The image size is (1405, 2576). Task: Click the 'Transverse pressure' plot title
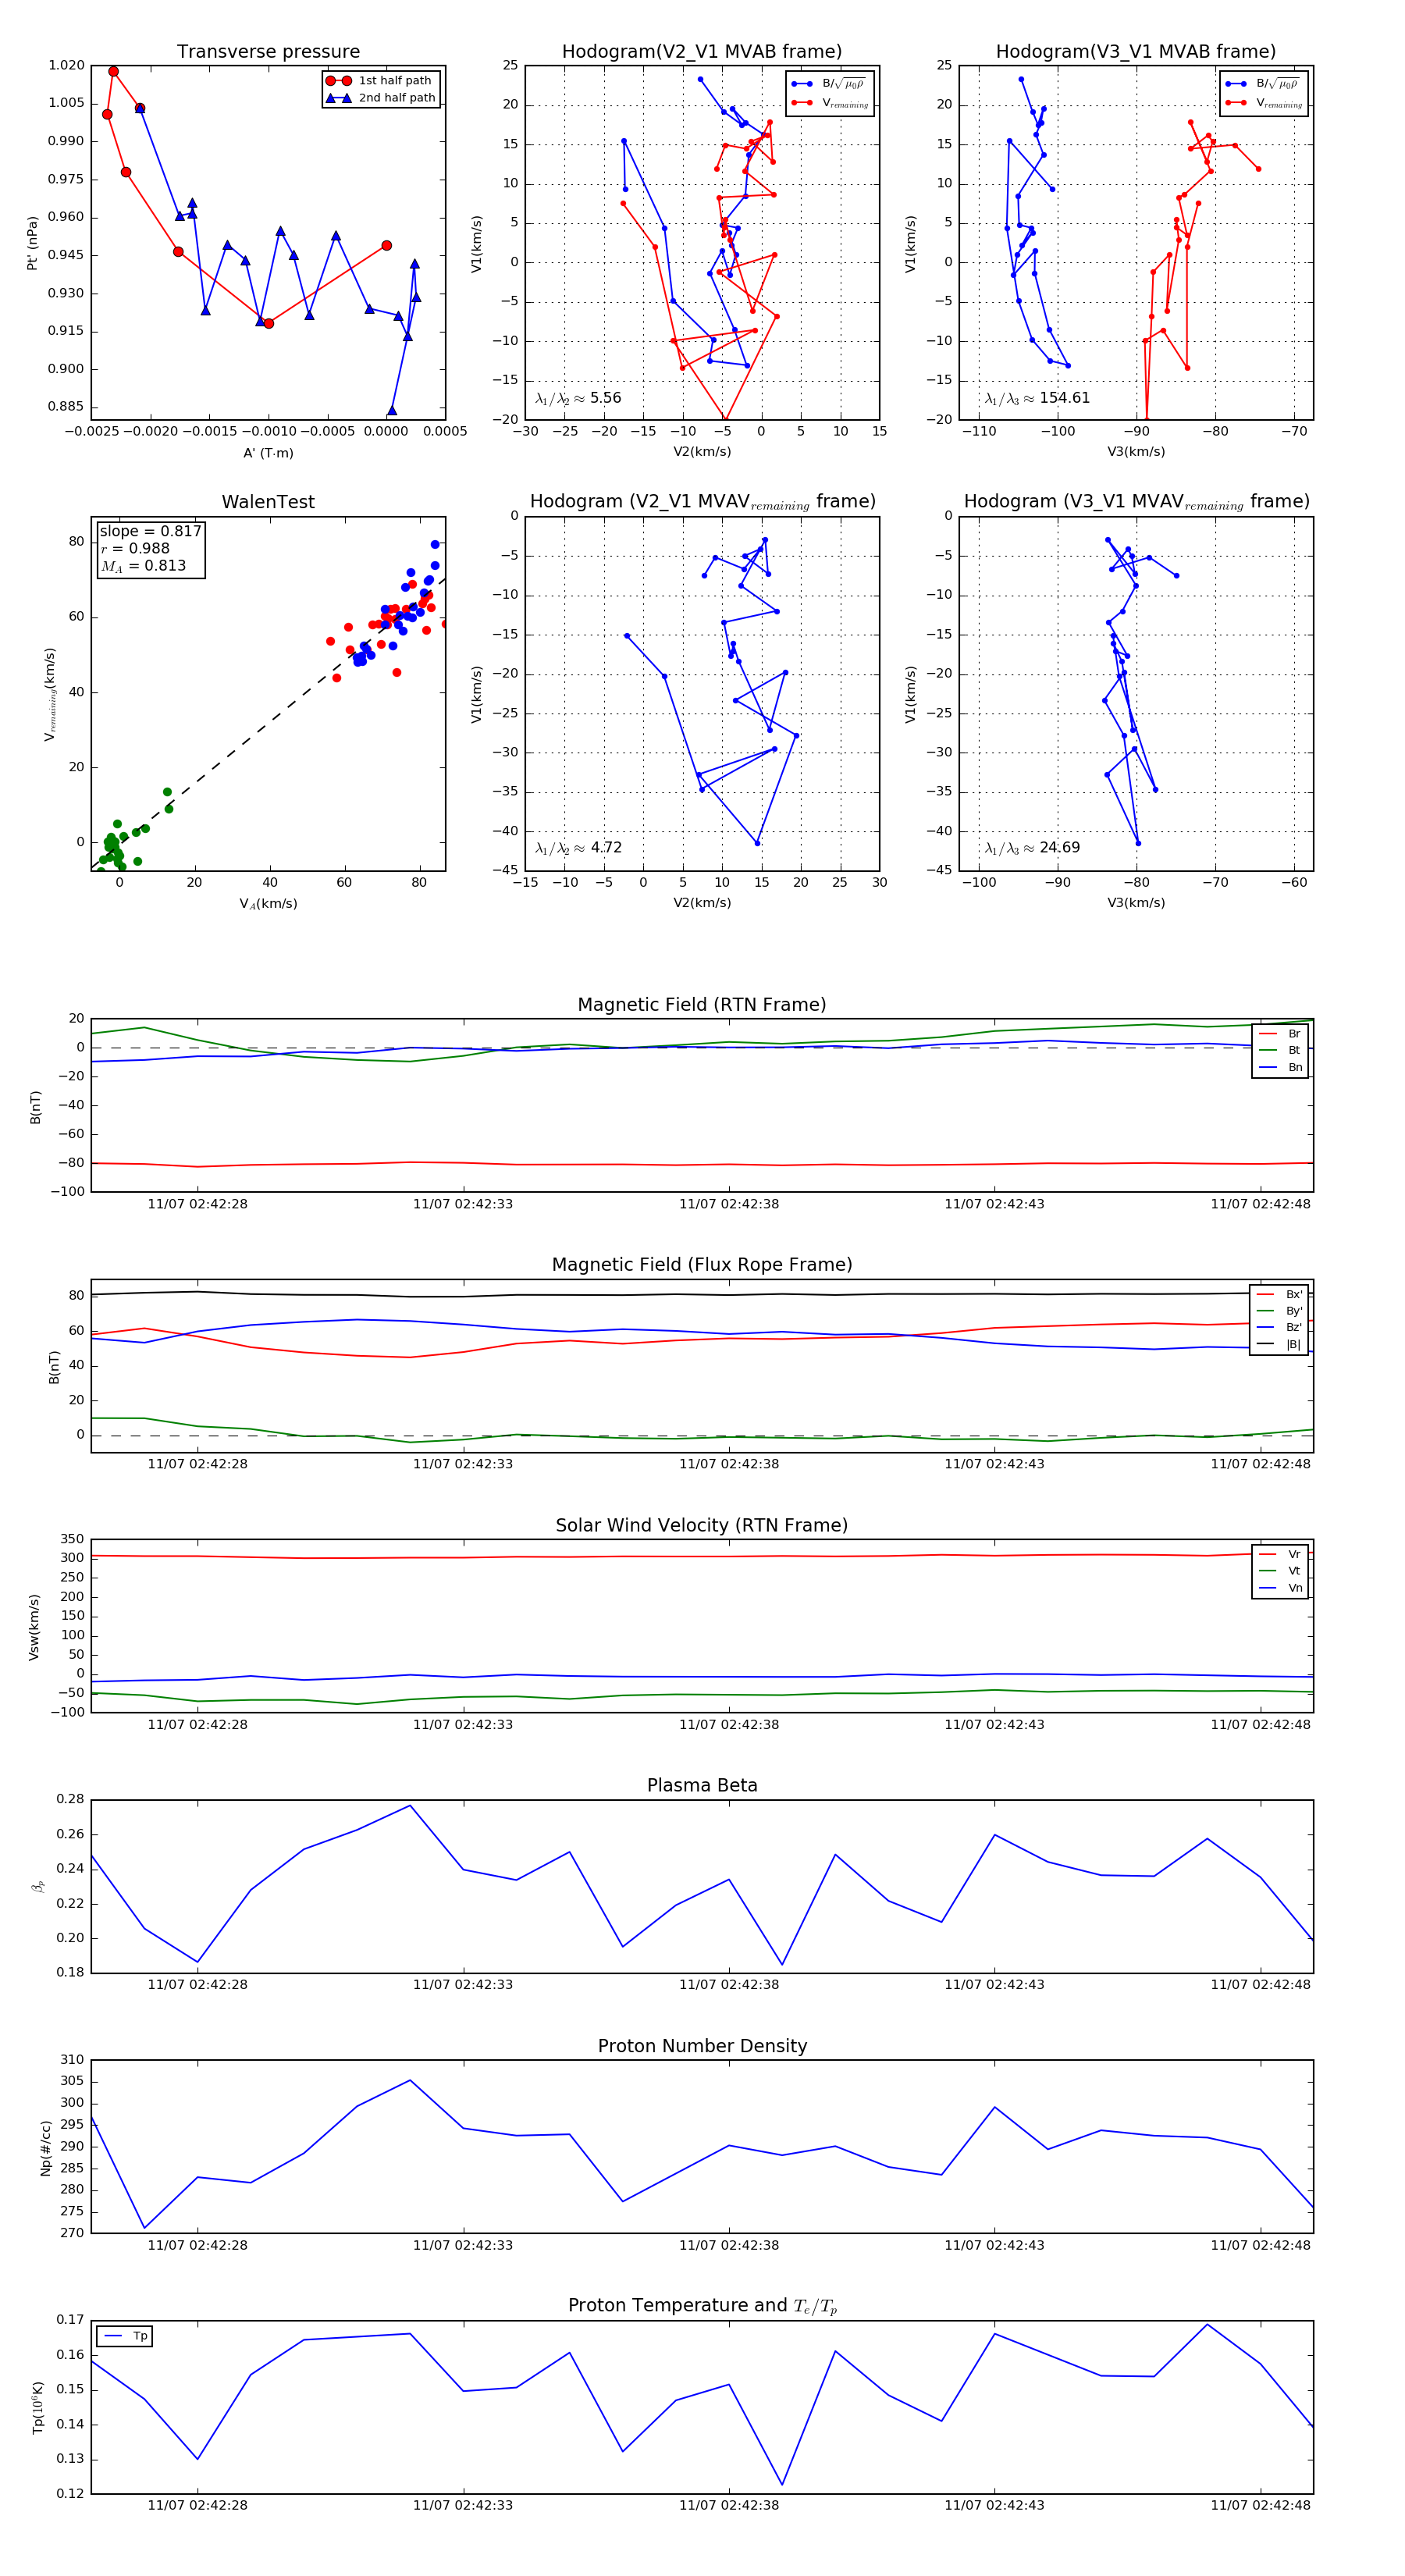pos(268,52)
